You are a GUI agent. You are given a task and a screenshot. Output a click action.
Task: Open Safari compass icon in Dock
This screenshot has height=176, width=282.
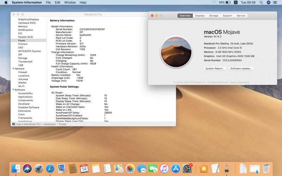click(x=50, y=169)
